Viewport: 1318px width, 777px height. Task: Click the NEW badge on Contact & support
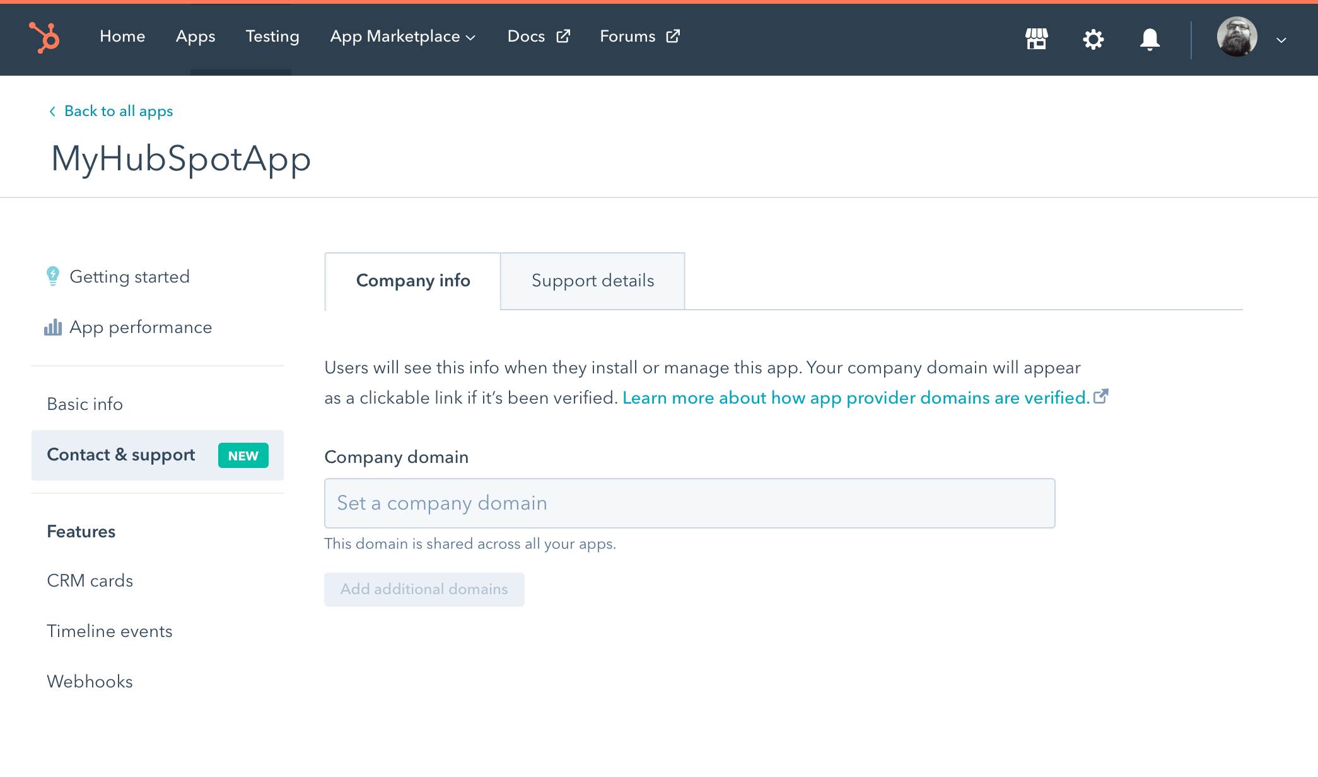pyautogui.click(x=243, y=455)
